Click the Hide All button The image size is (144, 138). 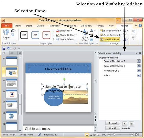(x=113, y=128)
